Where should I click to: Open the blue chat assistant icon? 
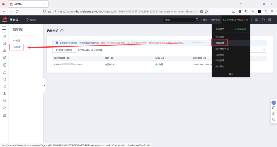[x=274, y=102]
